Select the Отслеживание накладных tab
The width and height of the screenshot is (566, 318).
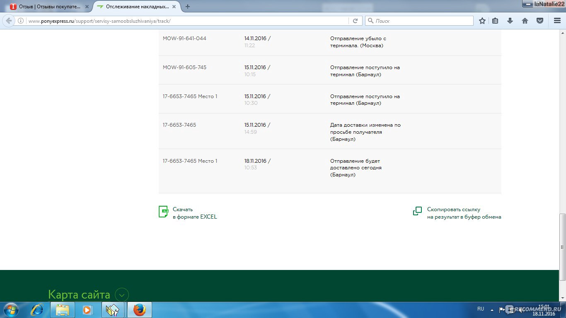[137, 7]
